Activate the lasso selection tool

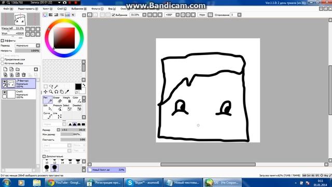point(51,87)
